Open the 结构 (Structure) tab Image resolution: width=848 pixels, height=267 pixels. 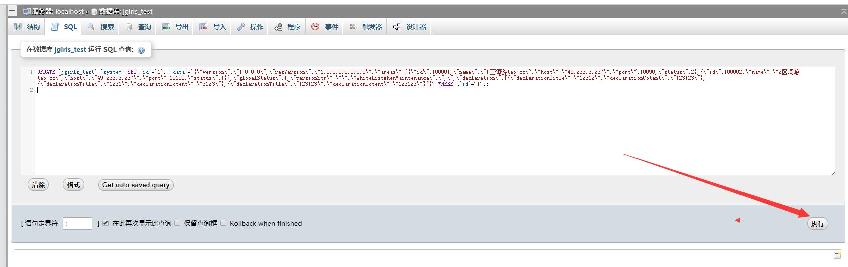27,27
